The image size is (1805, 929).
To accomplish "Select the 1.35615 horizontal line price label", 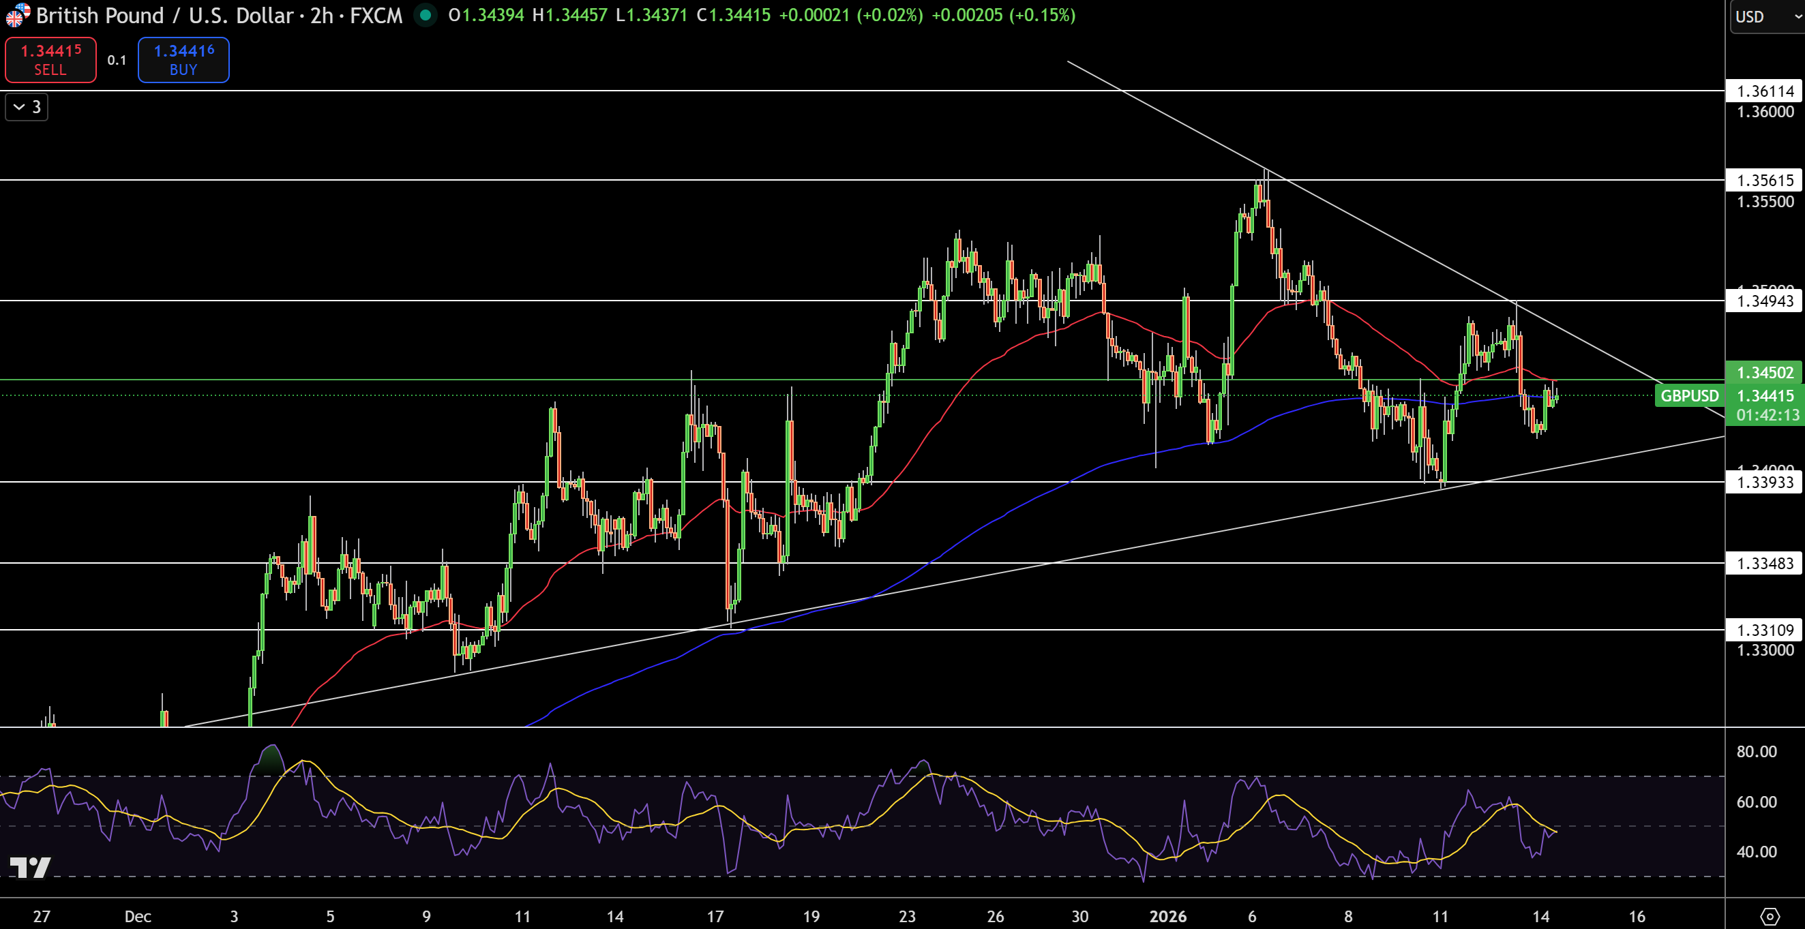I will (1763, 180).
